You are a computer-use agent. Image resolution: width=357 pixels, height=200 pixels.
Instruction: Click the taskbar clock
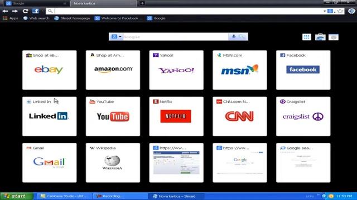pos(344,196)
